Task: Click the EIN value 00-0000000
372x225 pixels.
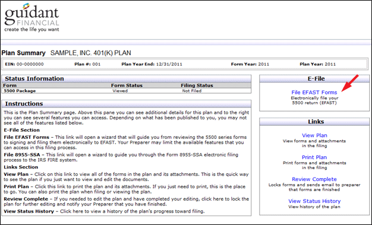Action: (30, 64)
